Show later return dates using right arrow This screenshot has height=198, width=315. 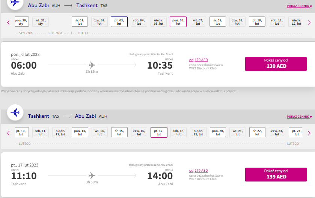309,133
